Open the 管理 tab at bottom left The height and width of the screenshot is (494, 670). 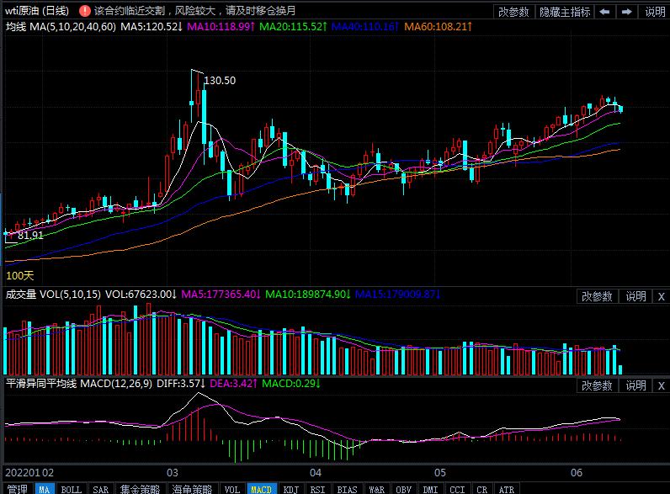pos(17,489)
